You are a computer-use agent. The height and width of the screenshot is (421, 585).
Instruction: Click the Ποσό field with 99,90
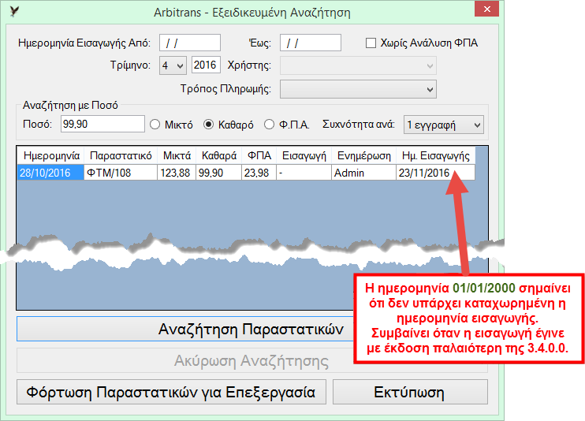tap(102, 124)
